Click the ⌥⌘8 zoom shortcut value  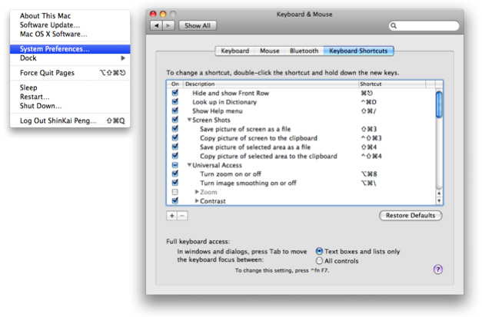point(369,174)
